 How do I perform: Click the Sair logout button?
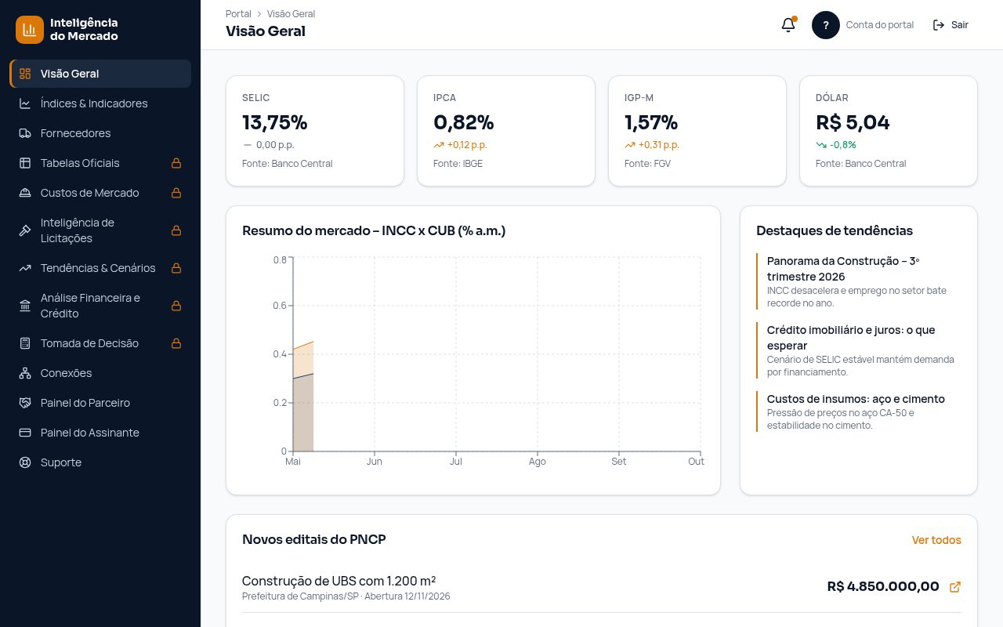tap(950, 25)
